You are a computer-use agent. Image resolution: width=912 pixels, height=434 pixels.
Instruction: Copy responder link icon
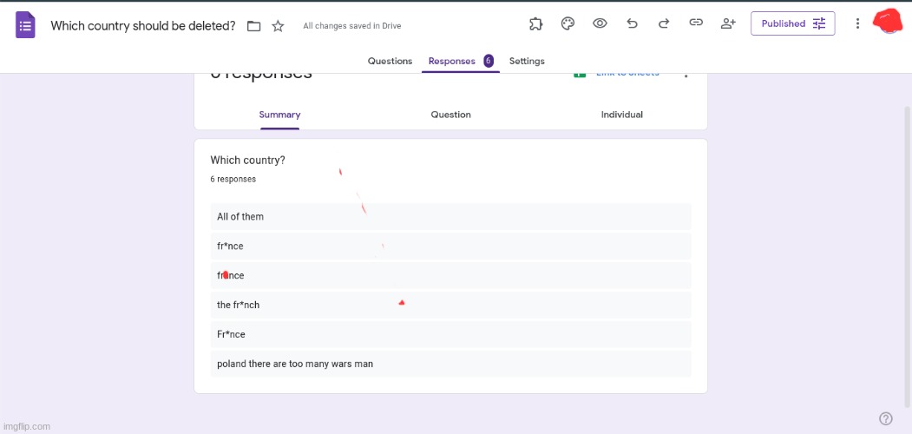point(696,23)
